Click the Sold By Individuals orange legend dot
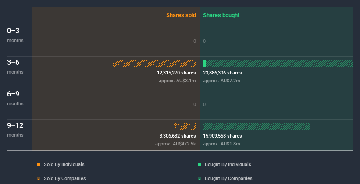Screen dimensions: 360x184 coord(39,164)
